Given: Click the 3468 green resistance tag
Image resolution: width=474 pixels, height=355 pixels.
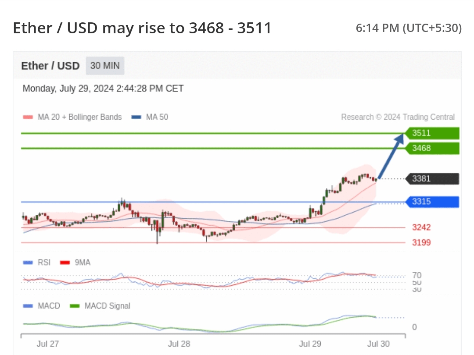Looking at the screenshot, I should 433,148.
